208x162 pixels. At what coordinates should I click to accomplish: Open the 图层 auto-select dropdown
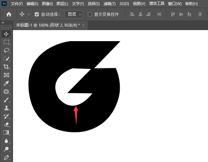[x=74, y=14]
